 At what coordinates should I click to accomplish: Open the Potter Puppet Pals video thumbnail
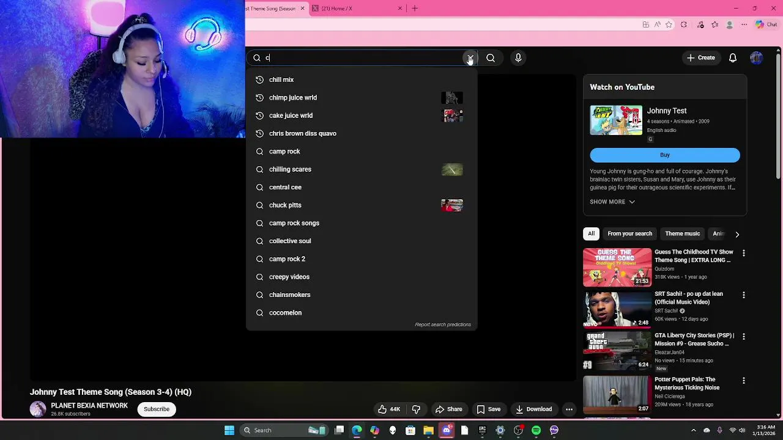pyautogui.click(x=617, y=395)
